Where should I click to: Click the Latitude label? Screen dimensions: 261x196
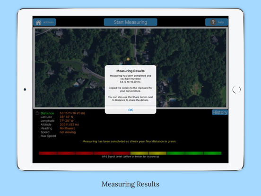[46, 117]
